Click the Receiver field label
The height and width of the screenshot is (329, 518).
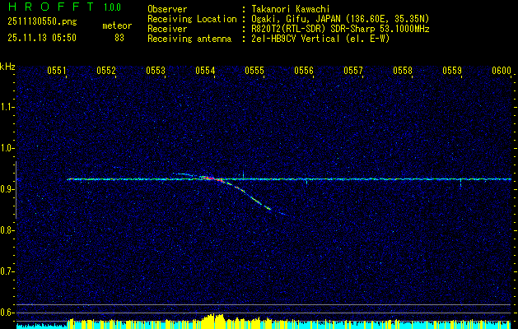[x=167, y=29]
